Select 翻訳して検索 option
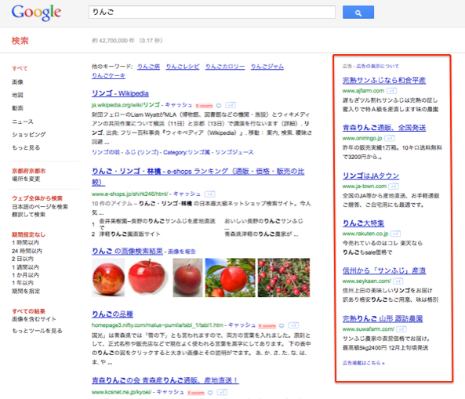Image resolution: width=465 pixels, height=399 pixels. (28, 214)
